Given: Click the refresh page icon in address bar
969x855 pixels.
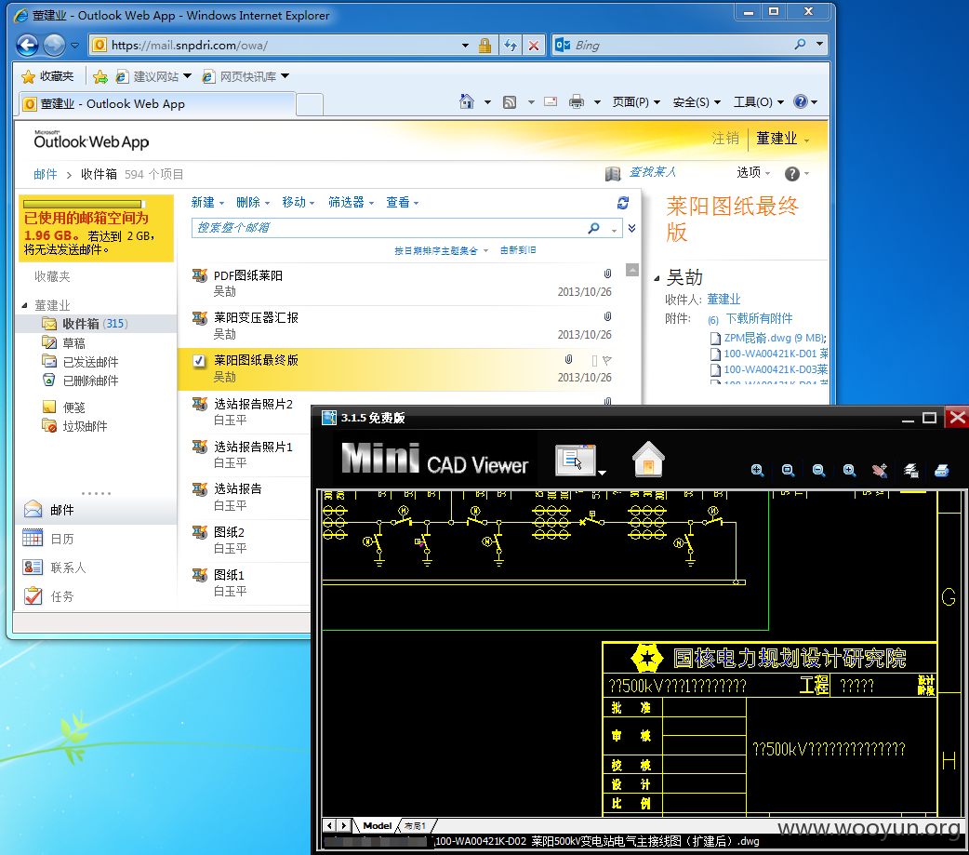Looking at the screenshot, I should (511, 46).
